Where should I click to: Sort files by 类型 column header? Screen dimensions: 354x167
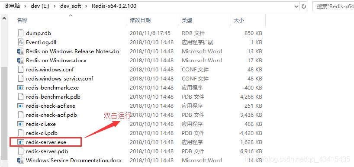[x=187, y=20]
